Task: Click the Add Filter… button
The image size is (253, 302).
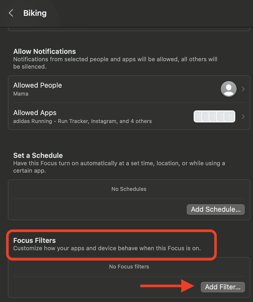Action: [223, 287]
